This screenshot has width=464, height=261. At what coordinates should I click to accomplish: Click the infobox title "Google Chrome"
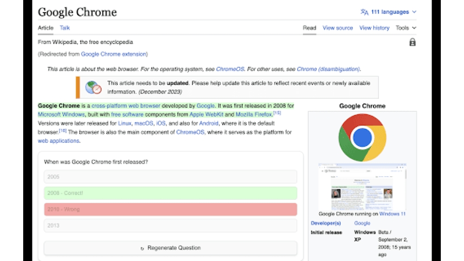362,106
